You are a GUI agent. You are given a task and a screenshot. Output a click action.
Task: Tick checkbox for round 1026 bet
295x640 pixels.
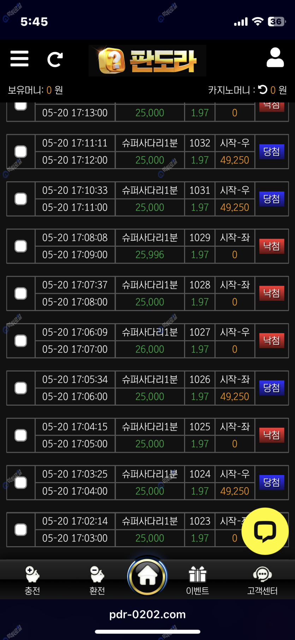coord(21,388)
